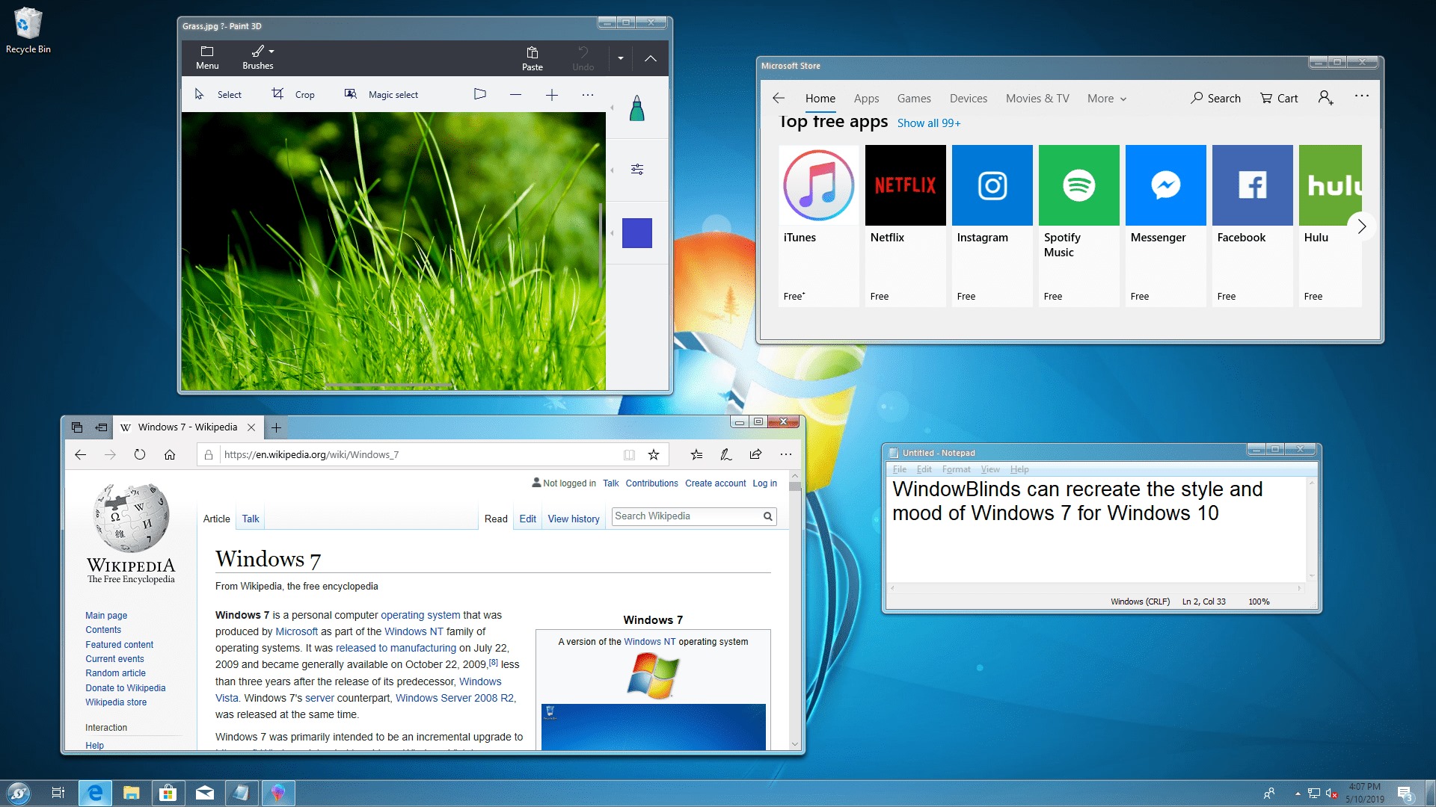1436x807 pixels.
Task: Open the Mail app from the taskbar
Action: tap(205, 793)
